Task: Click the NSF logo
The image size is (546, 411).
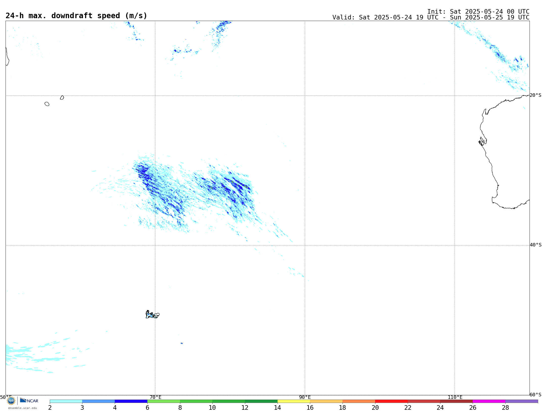Action: pos(11,401)
